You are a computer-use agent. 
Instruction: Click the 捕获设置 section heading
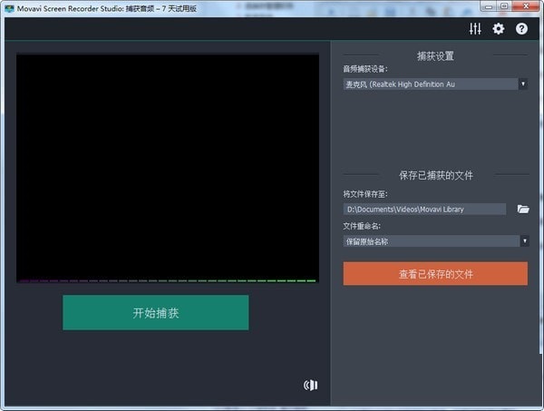[x=435, y=56]
